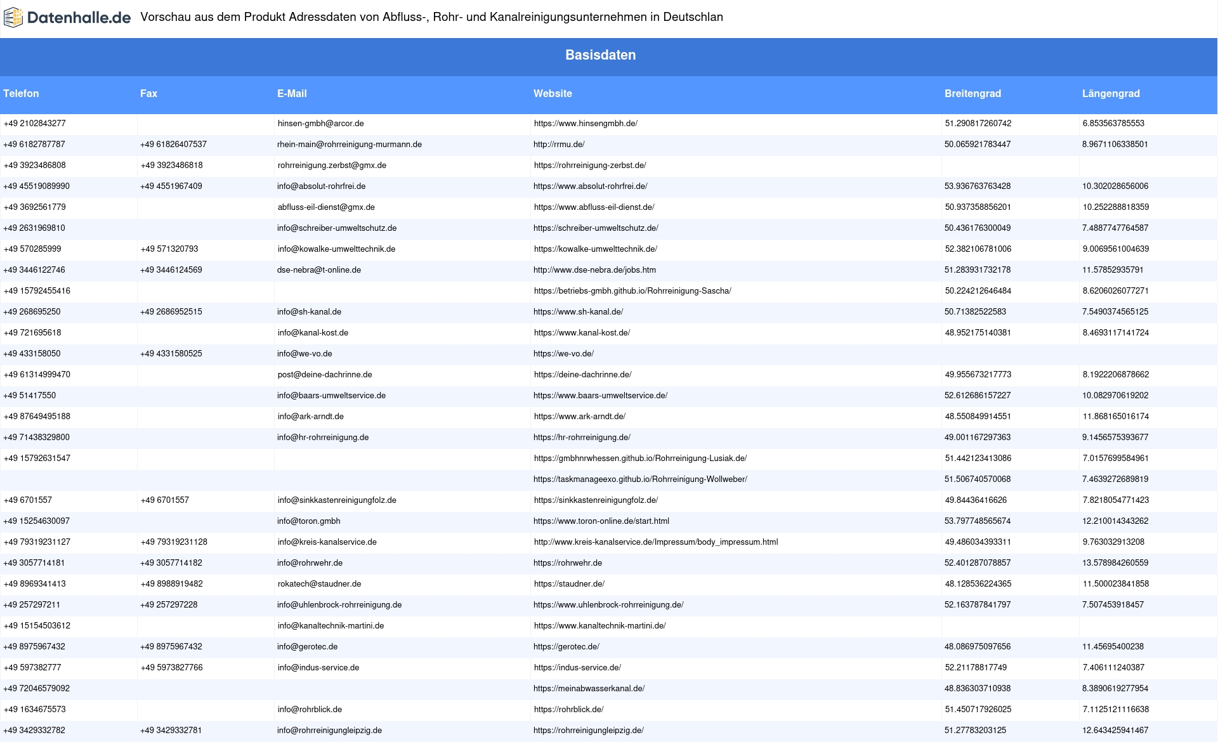Select phone number +49 15792455416
The height and width of the screenshot is (742, 1218).
tap(37, 291)
